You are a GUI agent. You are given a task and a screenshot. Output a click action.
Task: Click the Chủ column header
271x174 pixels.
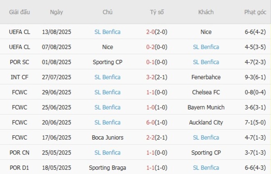click(107, 12)
